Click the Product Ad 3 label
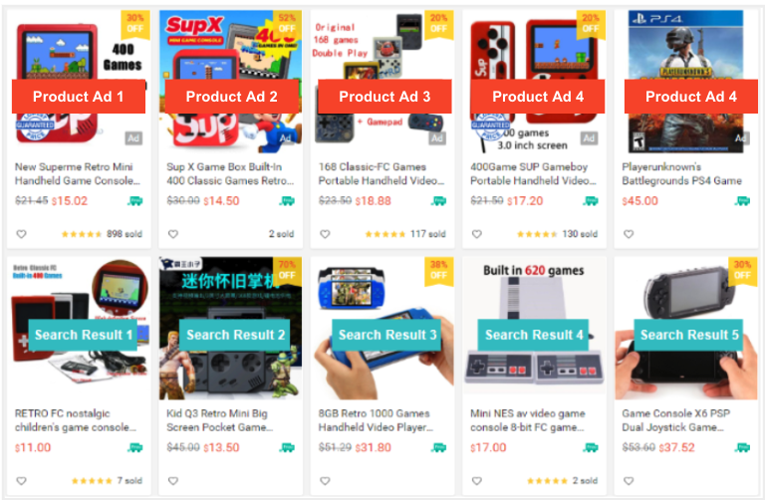 tap(384, 97)
